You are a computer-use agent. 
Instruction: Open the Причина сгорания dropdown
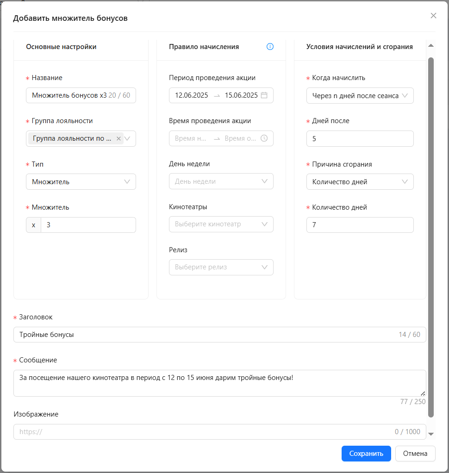(360, 181)
